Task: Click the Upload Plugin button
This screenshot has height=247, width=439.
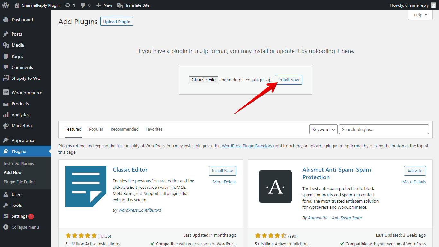Action: point(117,22)
